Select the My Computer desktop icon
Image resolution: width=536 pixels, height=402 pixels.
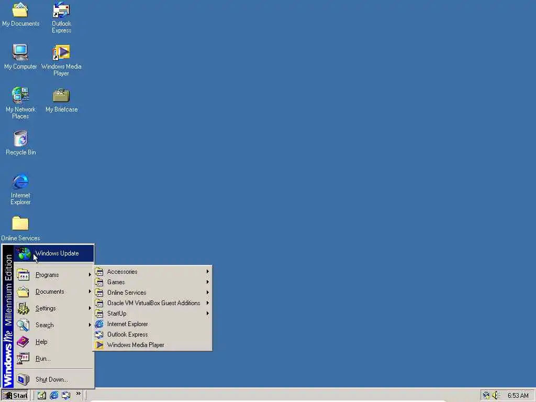pos(20,57)
